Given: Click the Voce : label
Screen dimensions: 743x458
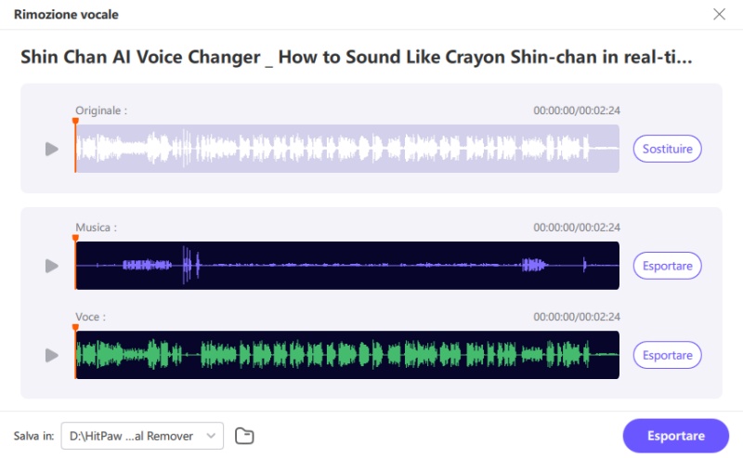Looking at the screenshot, I should click(x=90, y=317).
